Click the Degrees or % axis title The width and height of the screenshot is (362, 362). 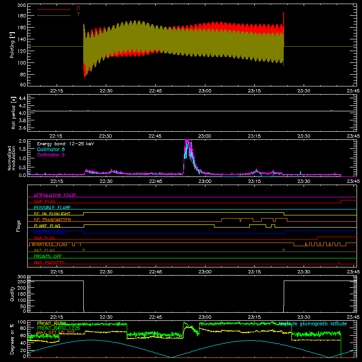point(12,339)
